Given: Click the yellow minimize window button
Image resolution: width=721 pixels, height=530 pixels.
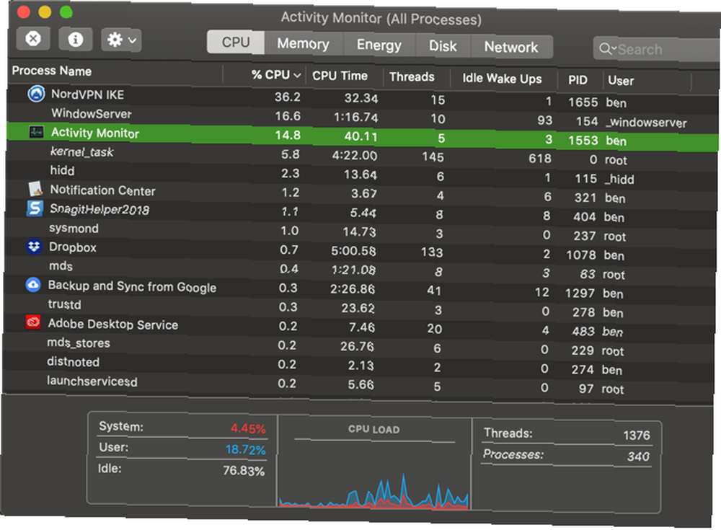Looking at the screenshot, I should pos(45,12).
